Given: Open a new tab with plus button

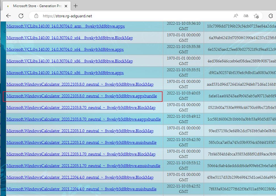Looking at the screenshot, I should point(75,6).
